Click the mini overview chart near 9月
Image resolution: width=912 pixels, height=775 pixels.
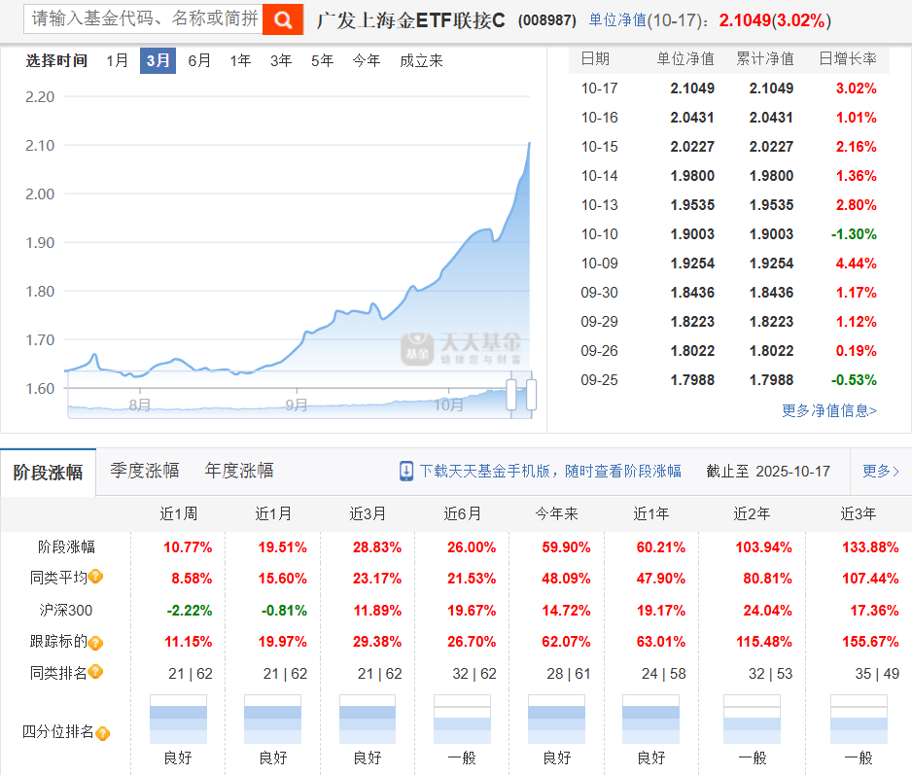[296, 405]
